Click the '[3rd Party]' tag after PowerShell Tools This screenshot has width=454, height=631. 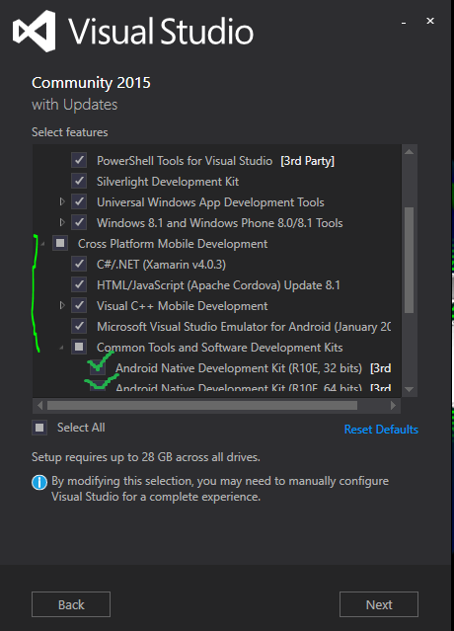coord(308,161)
